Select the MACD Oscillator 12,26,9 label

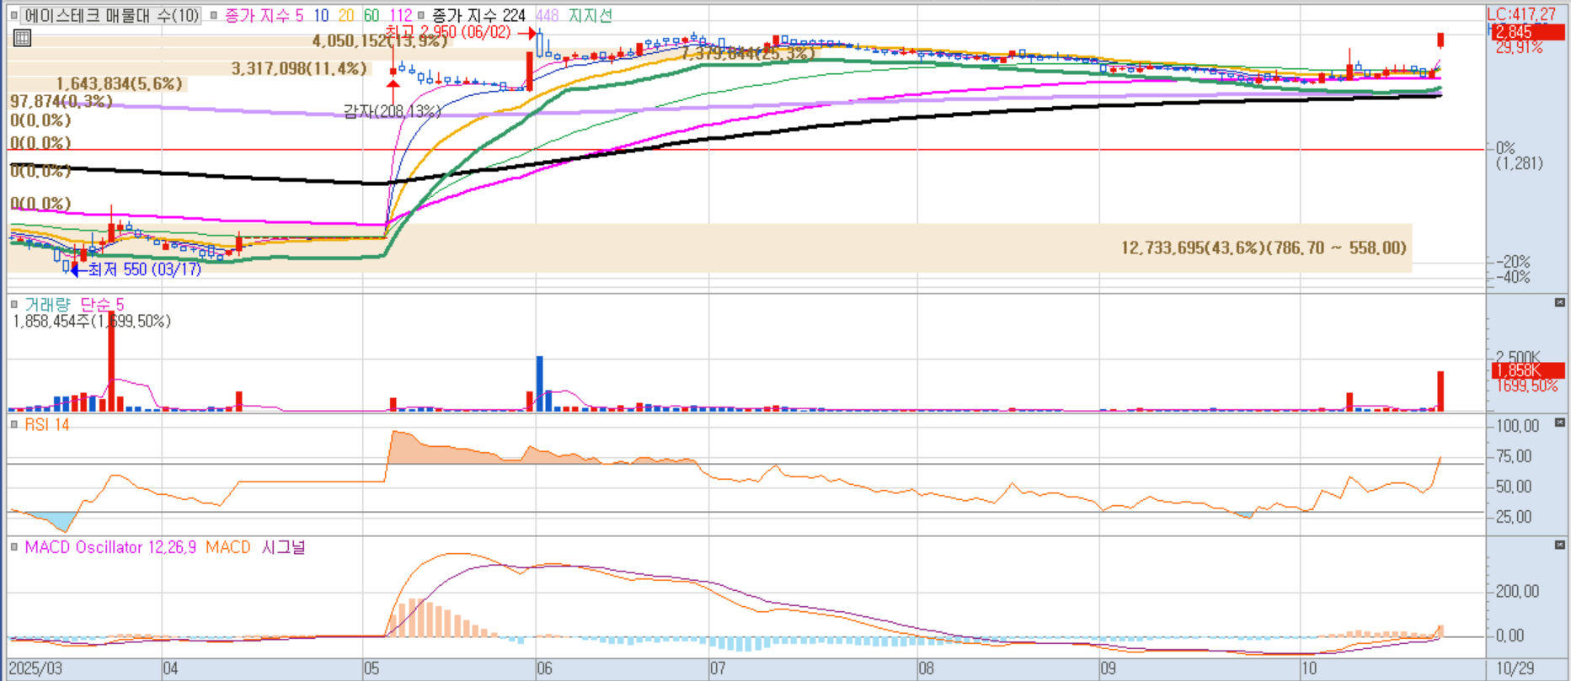(x=110, y=547)
